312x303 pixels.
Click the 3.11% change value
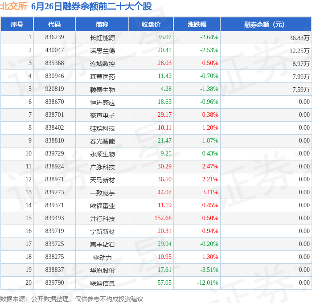pos(210,192)
